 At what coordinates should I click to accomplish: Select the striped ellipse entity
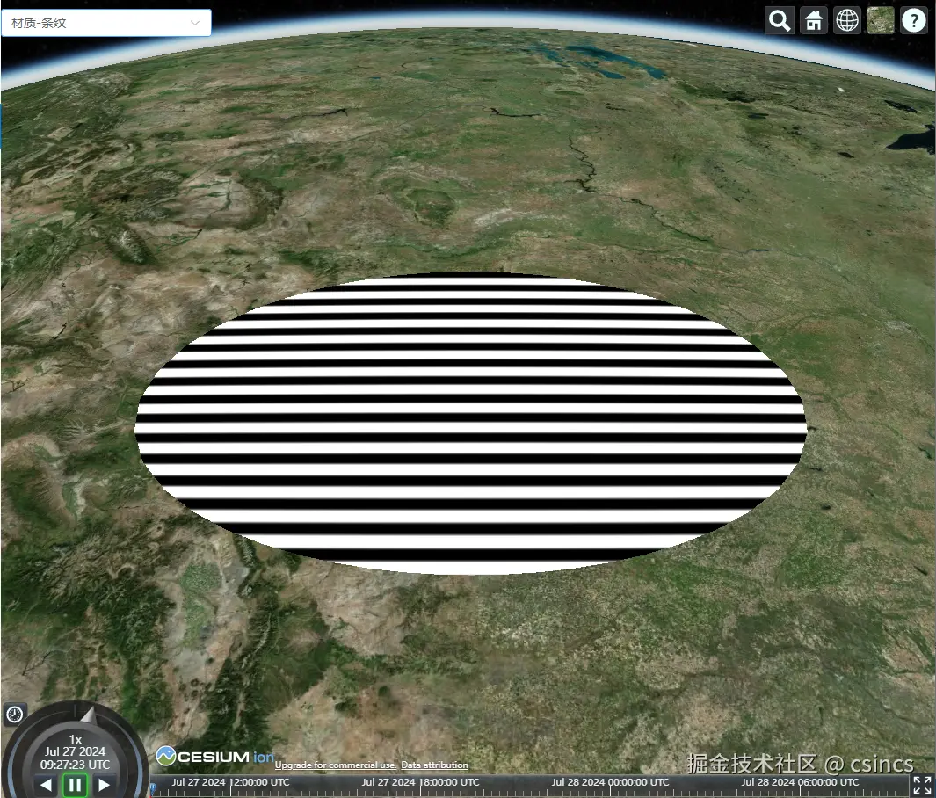pyautogui.click(x=470, y=424)
